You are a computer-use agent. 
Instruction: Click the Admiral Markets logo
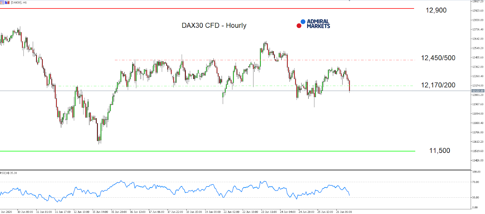pos(313,24)
